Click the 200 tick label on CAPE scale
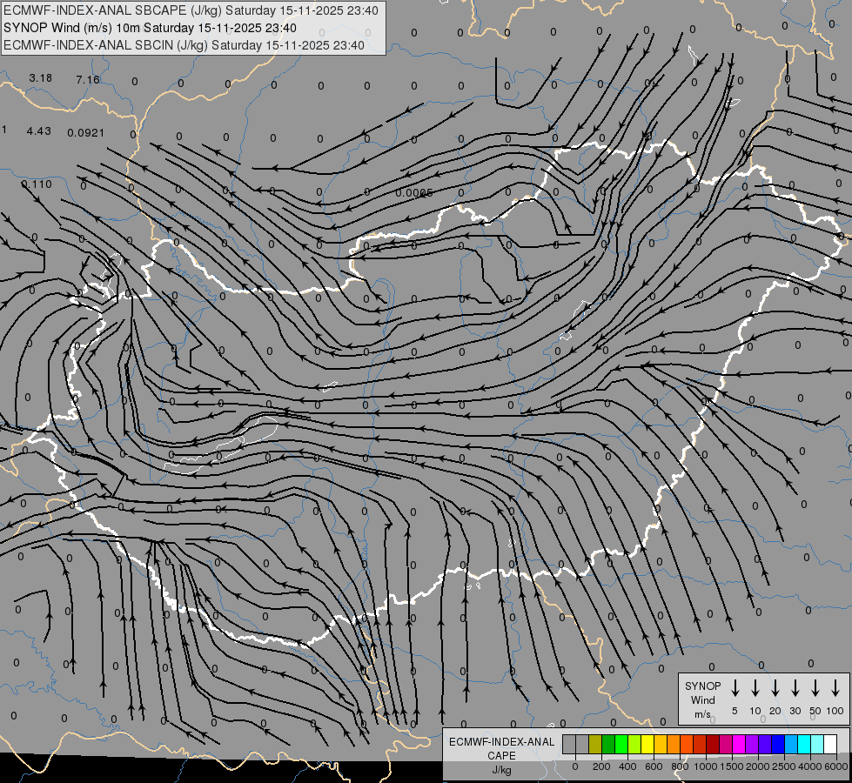 601,766
